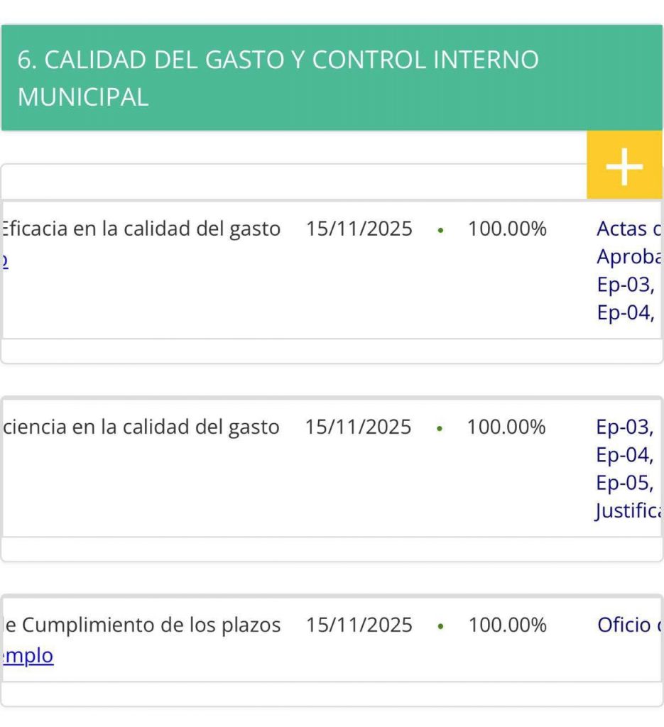Click the green dot in the Cumplimiento de los plazos row
Viewport: 664px width, 727px height.
440,627
